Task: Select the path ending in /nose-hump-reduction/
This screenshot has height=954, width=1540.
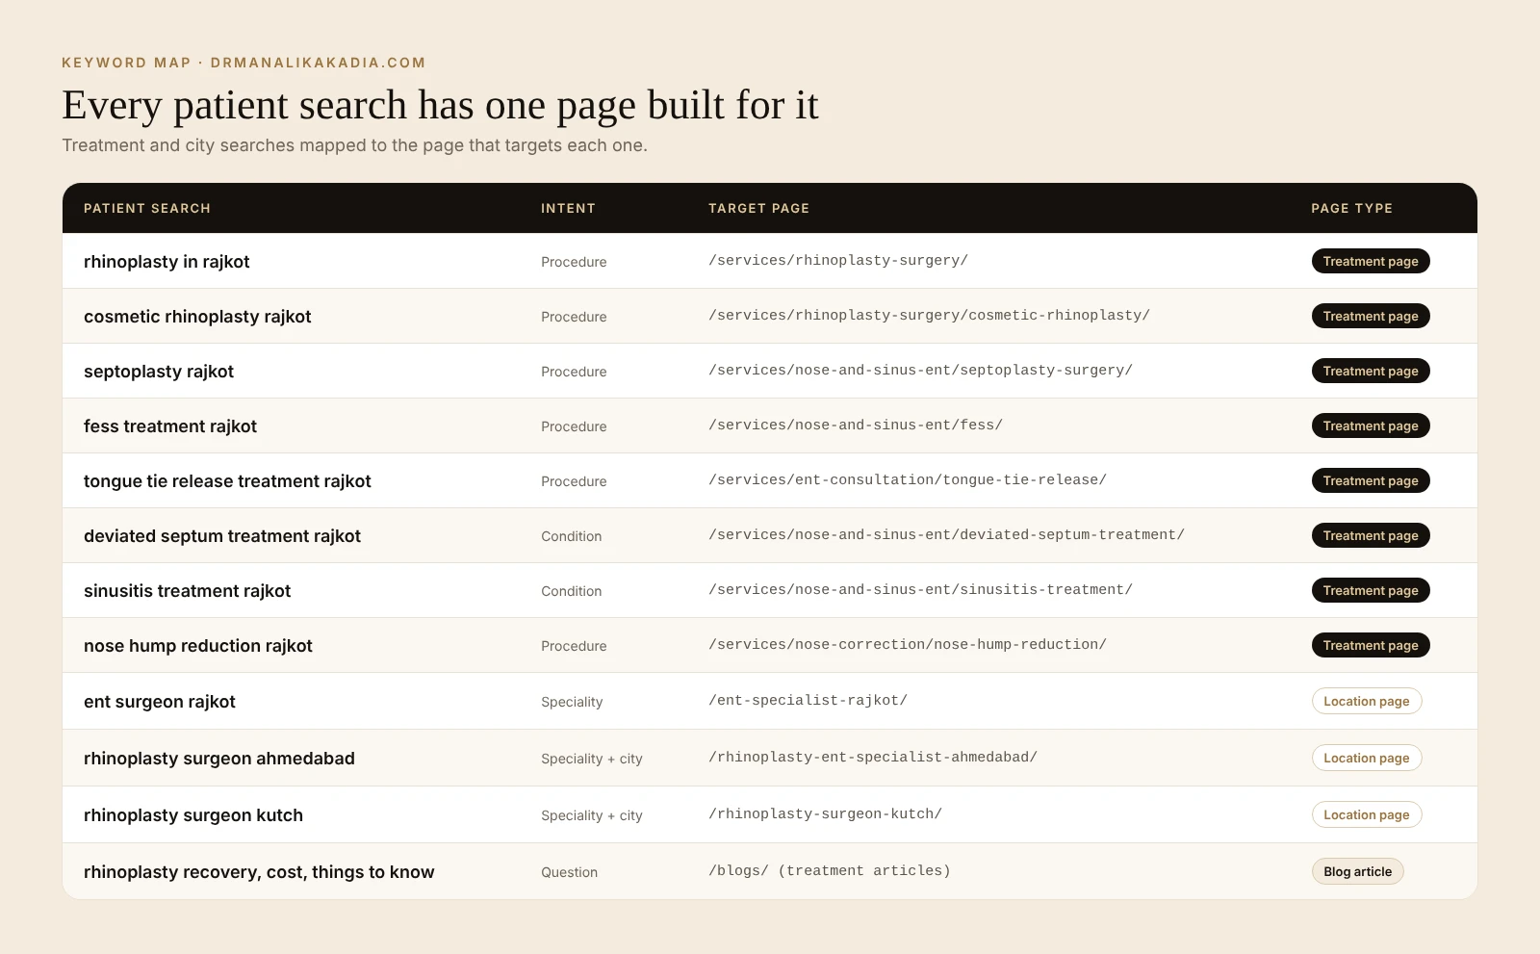Action: coord(908,644)
